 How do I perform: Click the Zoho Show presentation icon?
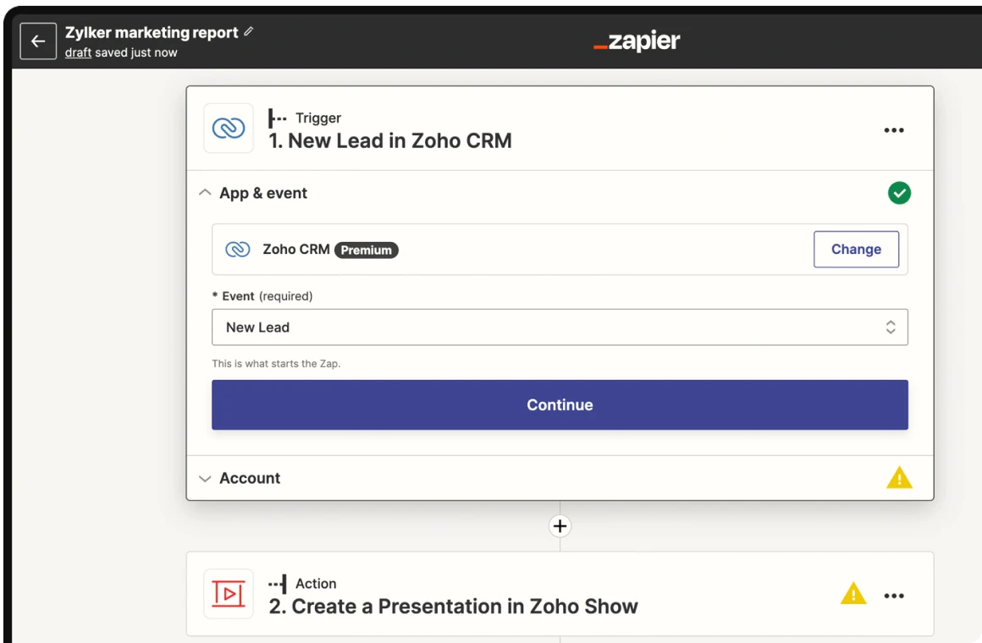pos(229,594)
